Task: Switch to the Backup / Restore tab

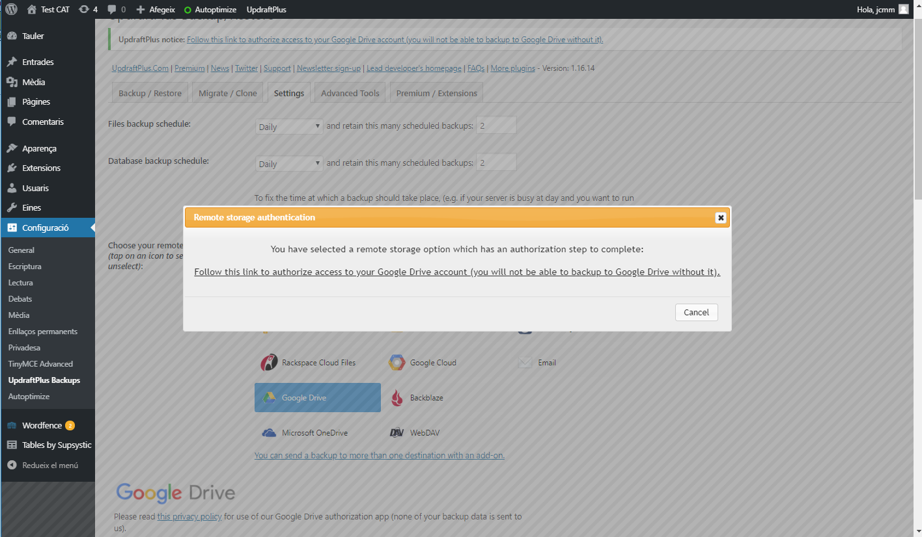Action: point(150,93)
